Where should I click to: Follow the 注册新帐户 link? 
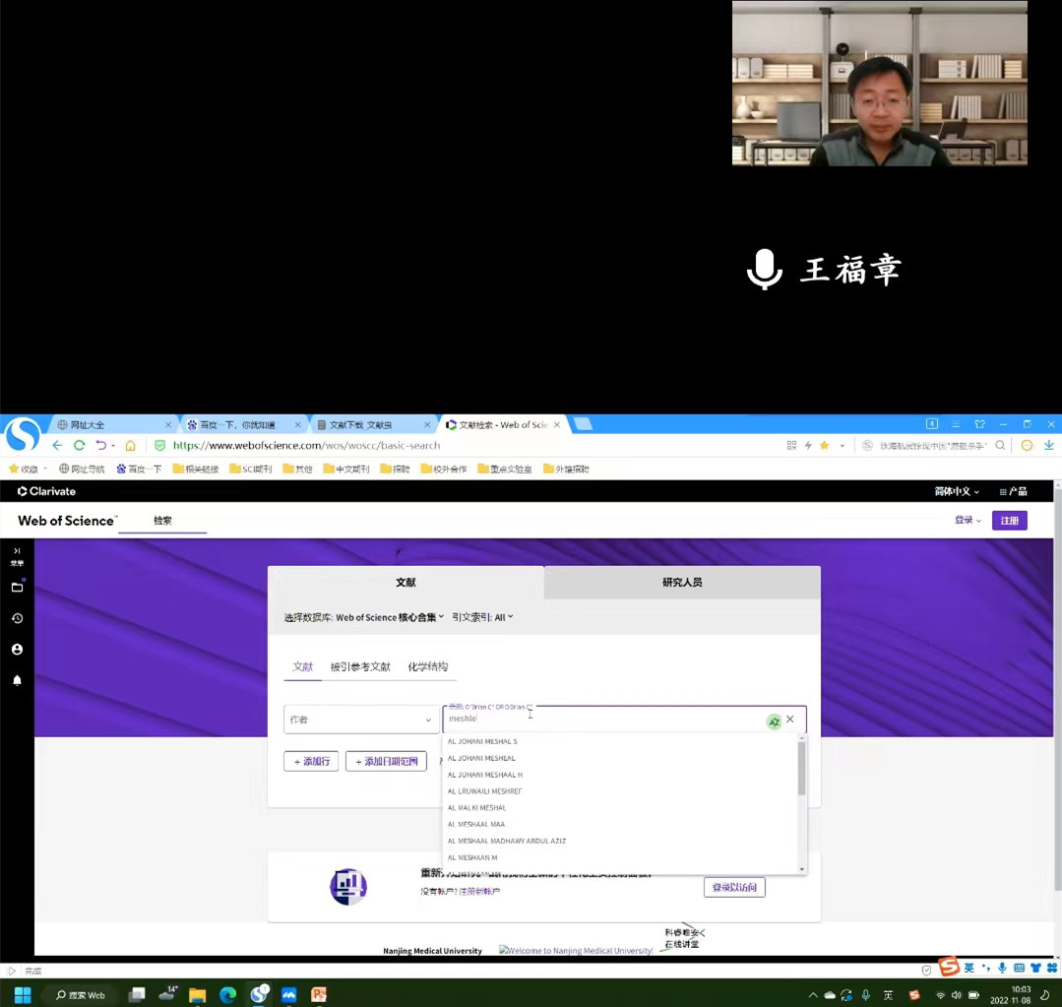[x=479, y=891]
